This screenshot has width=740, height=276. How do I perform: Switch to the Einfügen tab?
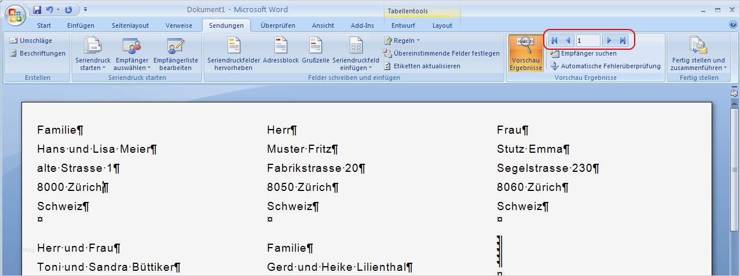[80, 25]
